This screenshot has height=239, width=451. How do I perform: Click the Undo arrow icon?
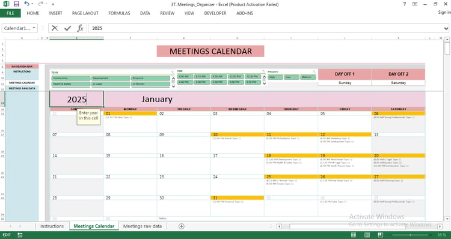pos(26,4)
